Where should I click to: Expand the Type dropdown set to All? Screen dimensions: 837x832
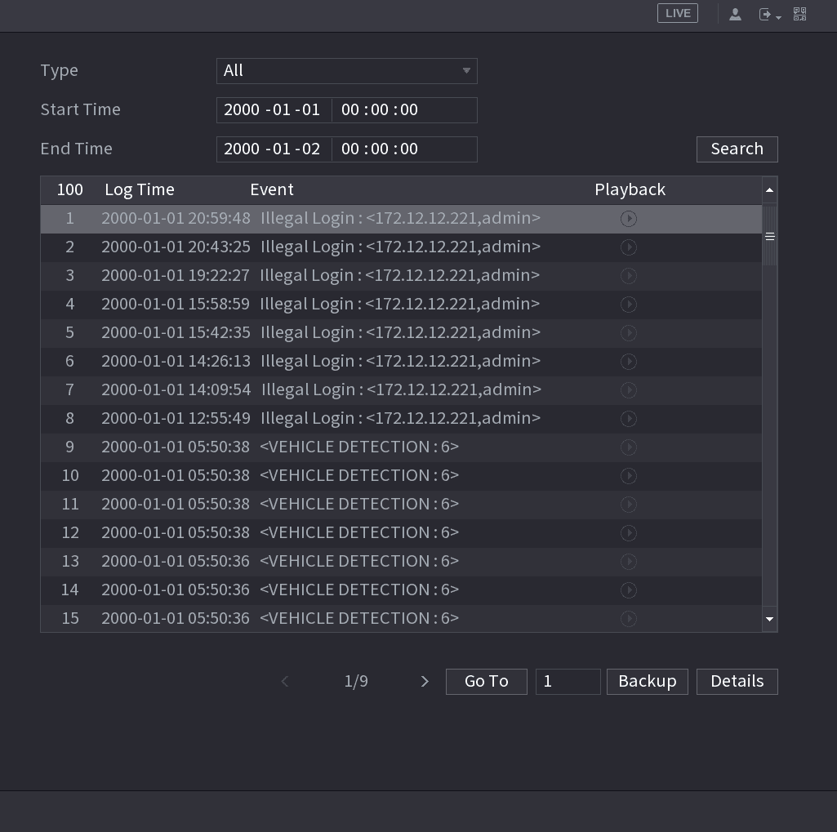(346, 71)
